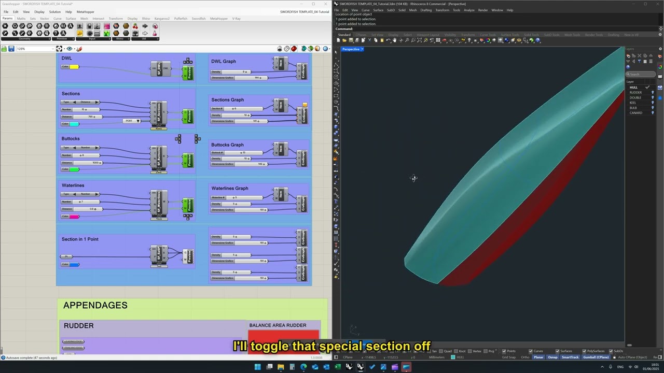The width and height of the screenshot is (664, 373).
Task: Switch to Kangaroo2 tab in Grasshopper
Action: coord(161,19)
